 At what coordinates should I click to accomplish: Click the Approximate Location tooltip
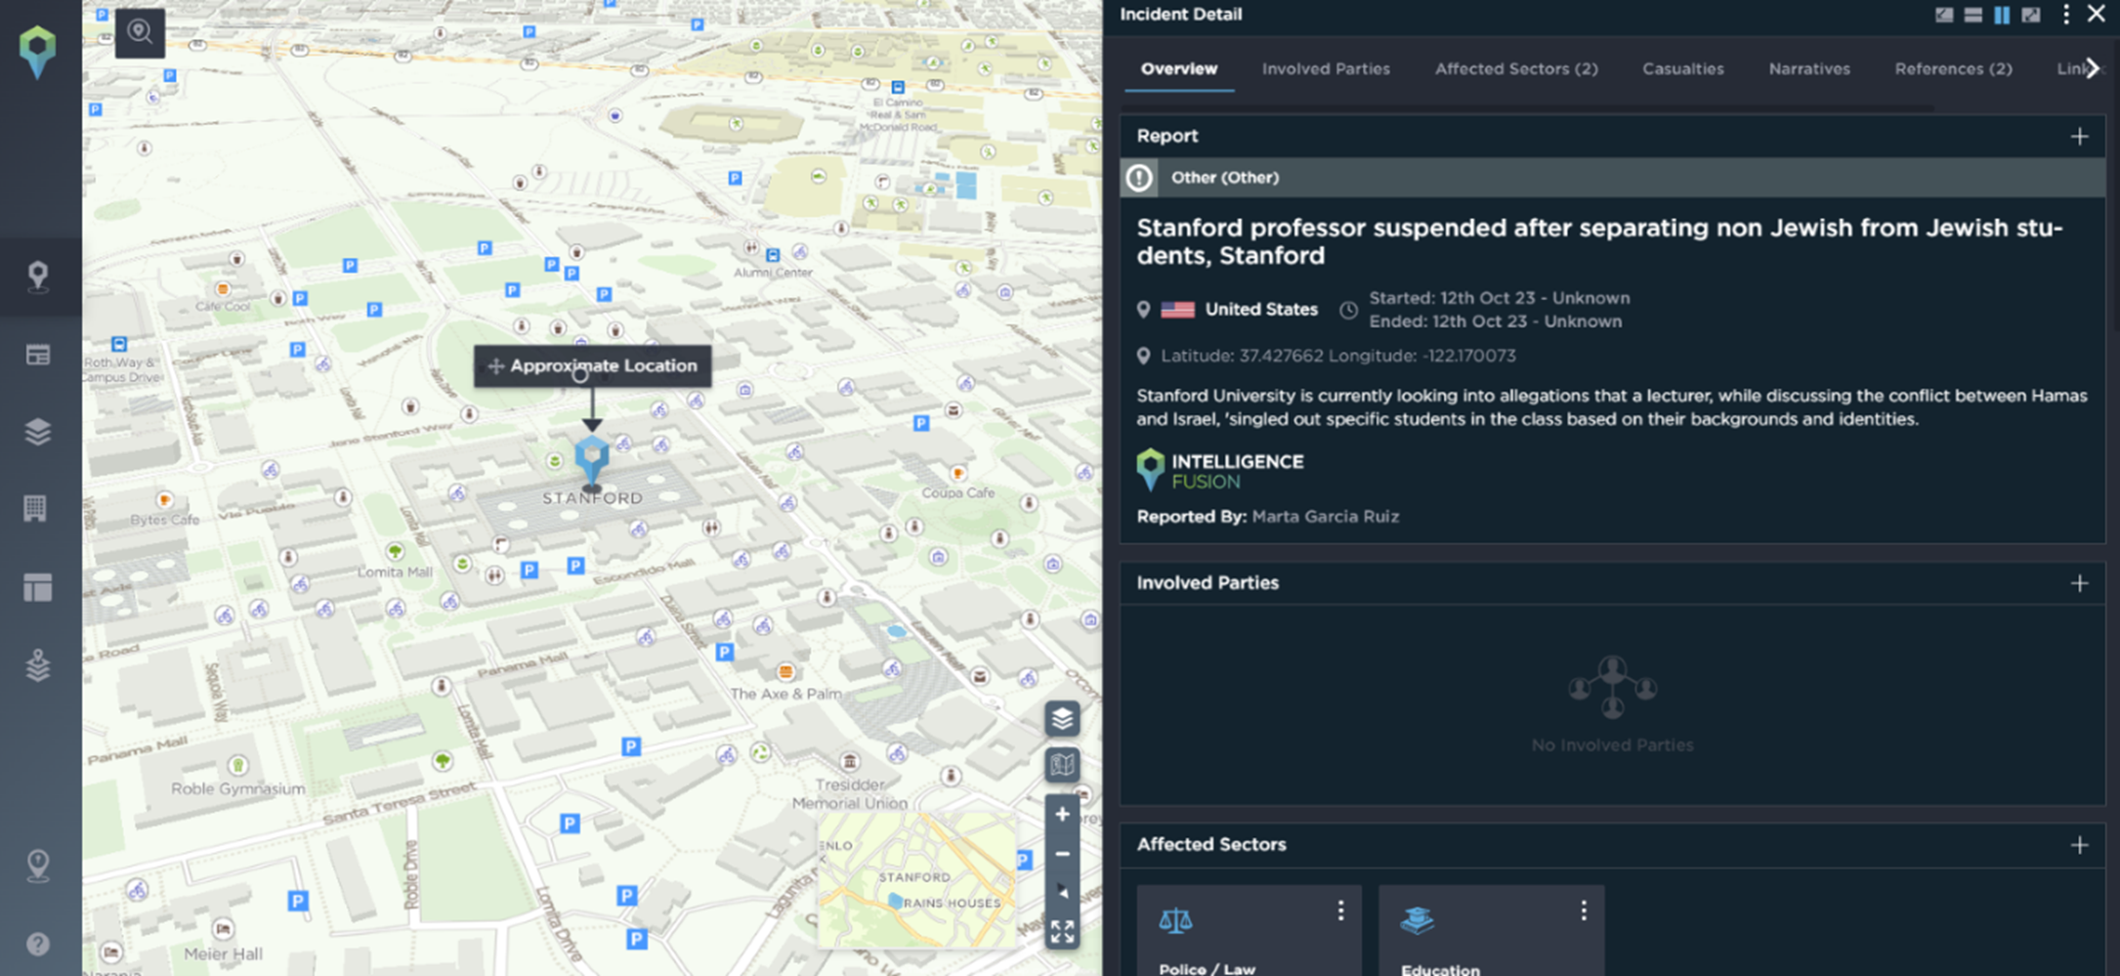coord(593,365)
